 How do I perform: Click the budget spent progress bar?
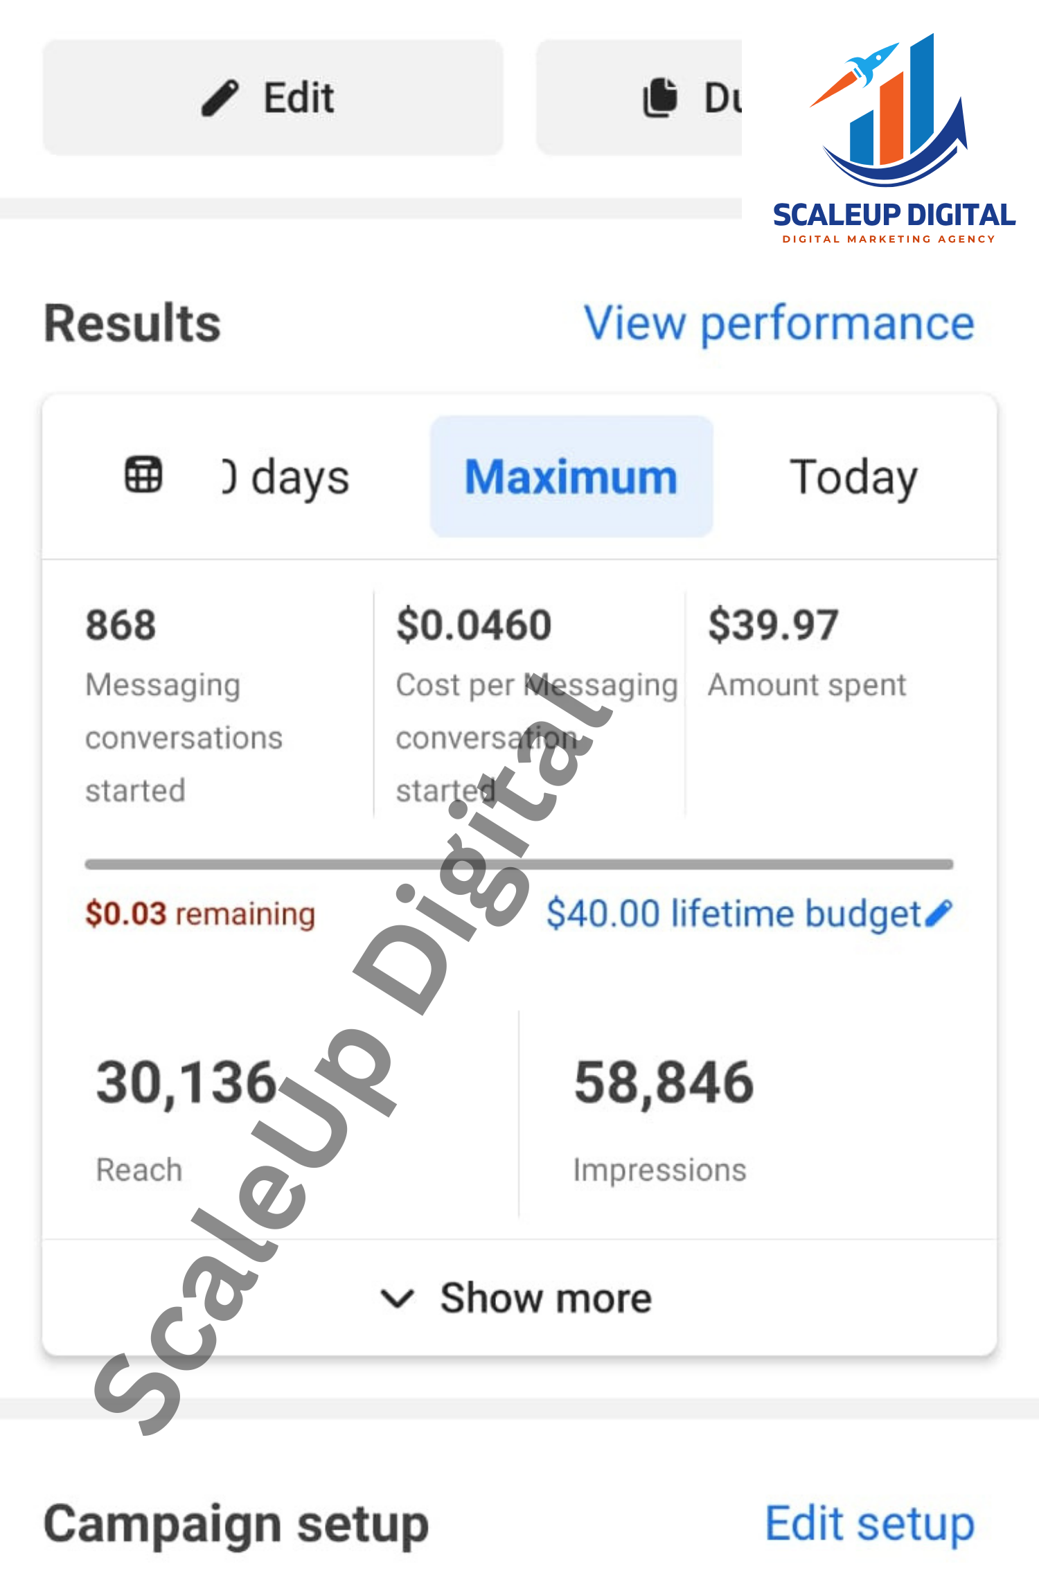(x=519, y=864)
